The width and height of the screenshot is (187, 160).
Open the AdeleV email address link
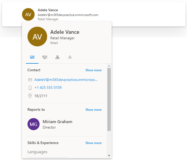[66, 80]
